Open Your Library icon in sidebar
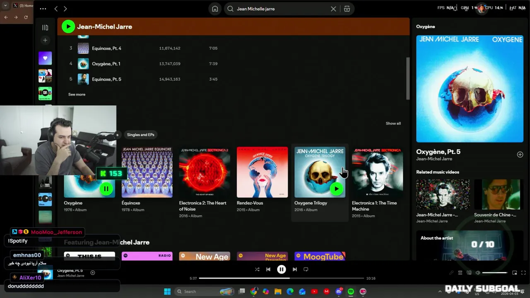Image resolution: width=530 pixels, height=298 pixels. point(45,27)
